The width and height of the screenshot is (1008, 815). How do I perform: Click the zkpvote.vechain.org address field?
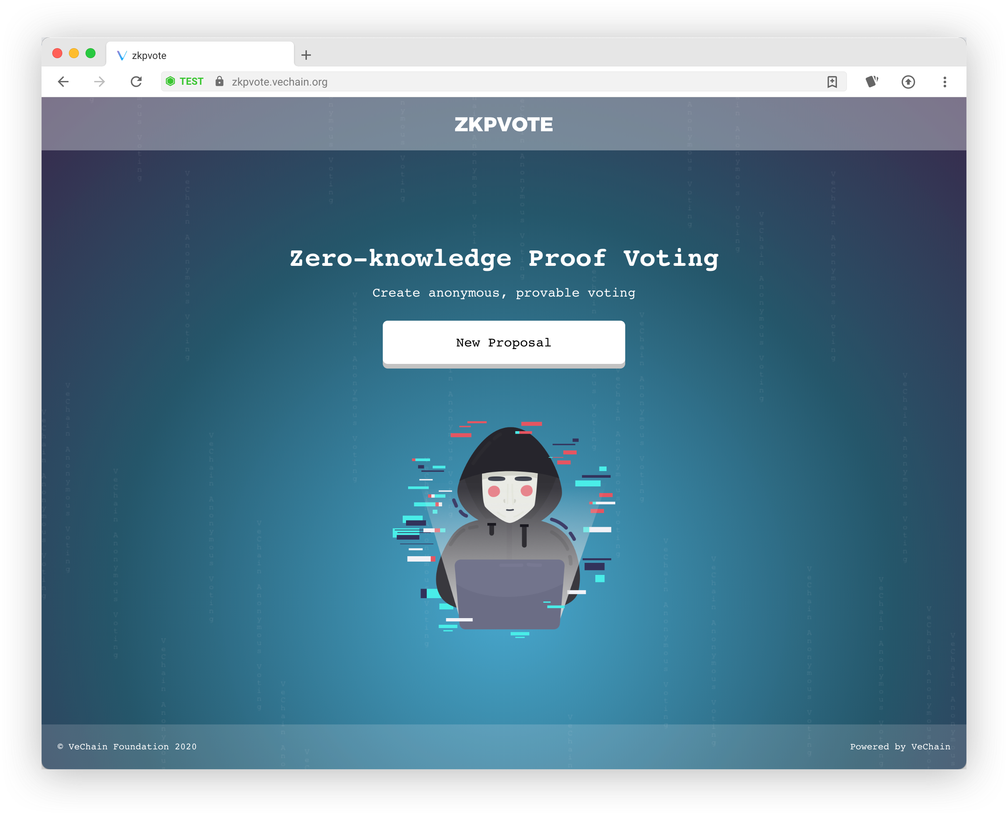[469, 82]
